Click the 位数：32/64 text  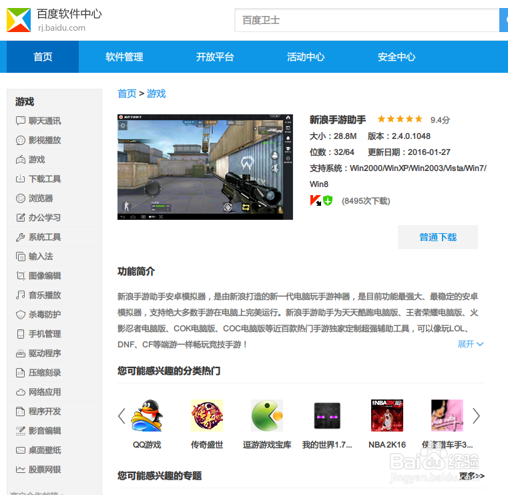(332, 152)
